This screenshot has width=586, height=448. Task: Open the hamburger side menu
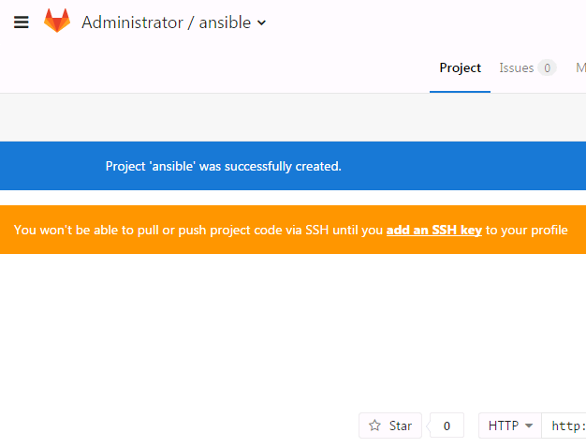(22, 22)
